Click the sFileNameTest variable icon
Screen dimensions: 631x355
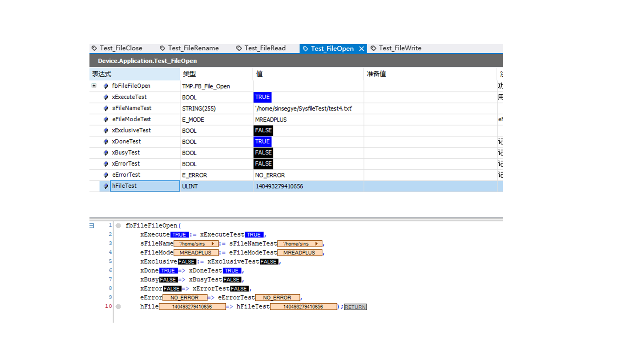[106, 108]
